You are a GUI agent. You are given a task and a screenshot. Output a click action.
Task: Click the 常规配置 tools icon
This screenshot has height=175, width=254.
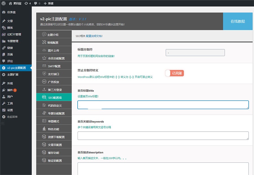point(44,42)
